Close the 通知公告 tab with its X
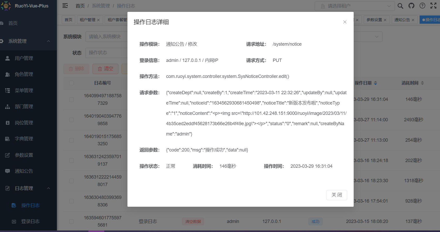The height and width of the screenshot is (232, 440). [x=413, y=20]
